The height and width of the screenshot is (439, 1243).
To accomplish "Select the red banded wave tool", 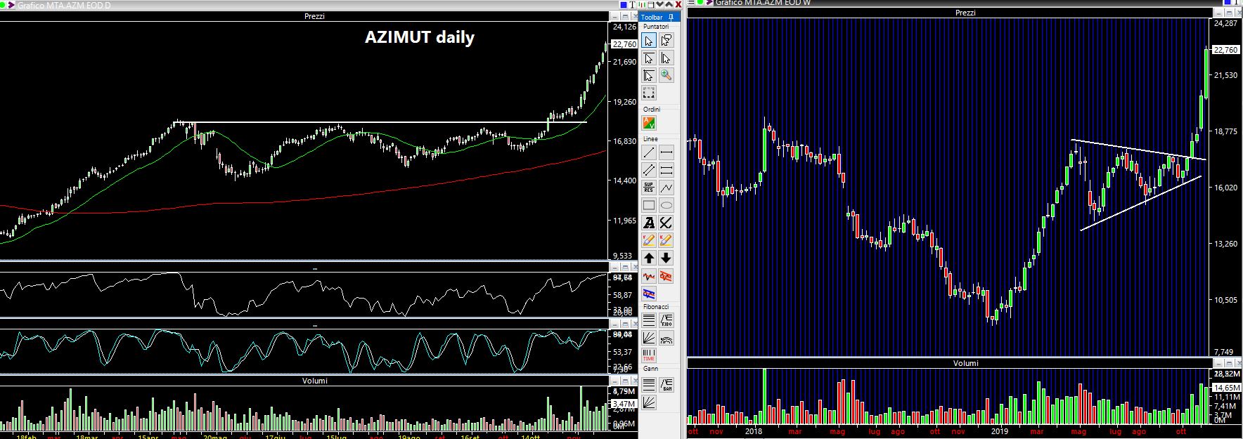I will click(x=666, y=276).
